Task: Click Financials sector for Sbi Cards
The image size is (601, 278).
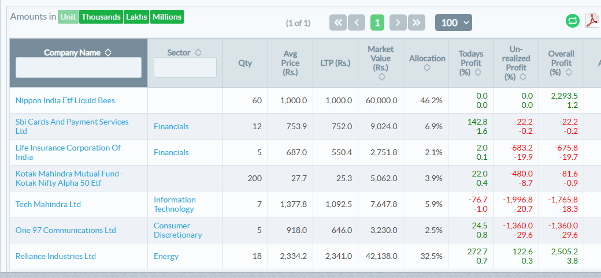Action: [x=171, y=126]
